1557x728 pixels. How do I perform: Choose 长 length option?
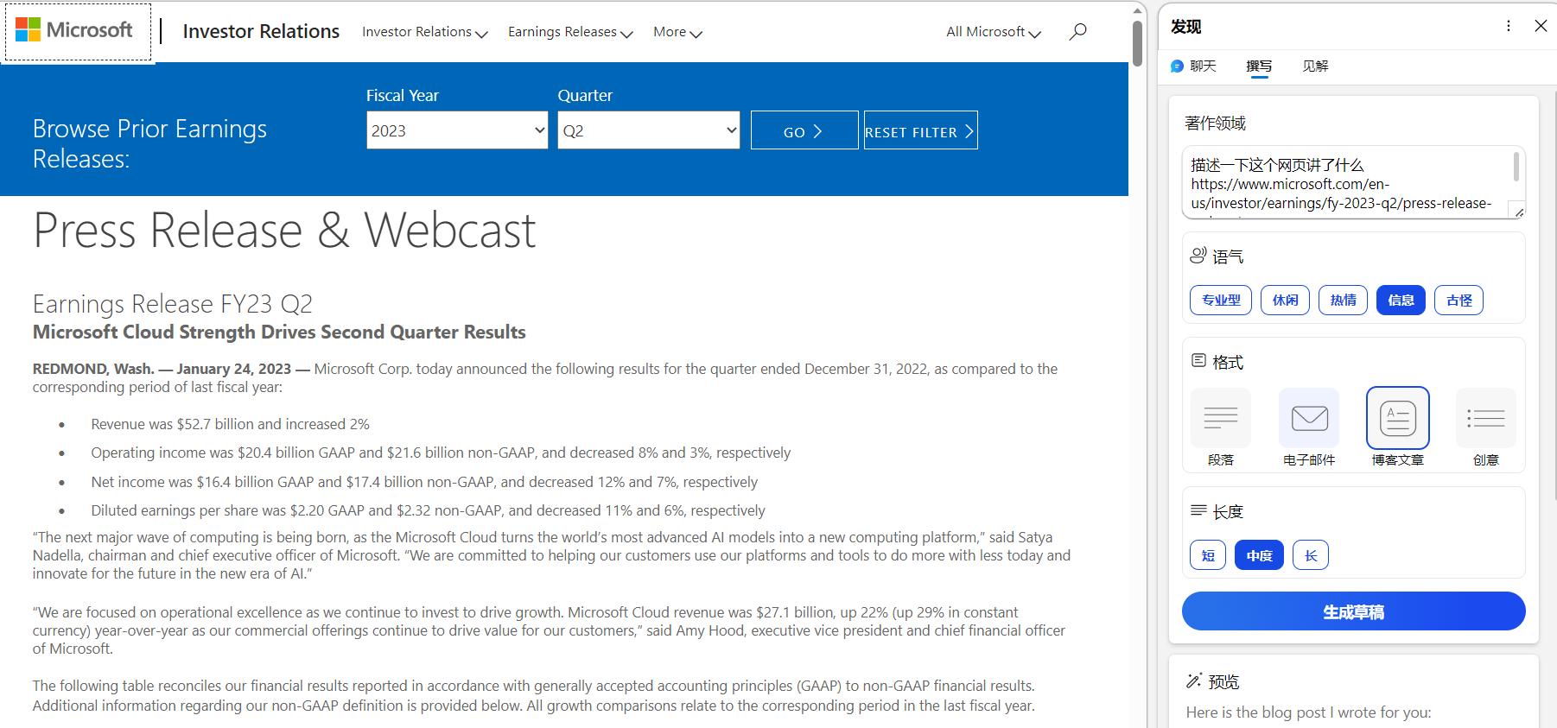click(1311, 555)
